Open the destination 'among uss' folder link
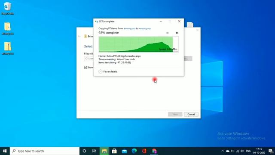 pyautogui.click(x=145, y=28)
